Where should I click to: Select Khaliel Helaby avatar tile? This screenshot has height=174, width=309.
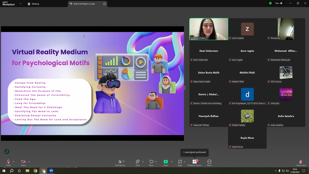247,116
